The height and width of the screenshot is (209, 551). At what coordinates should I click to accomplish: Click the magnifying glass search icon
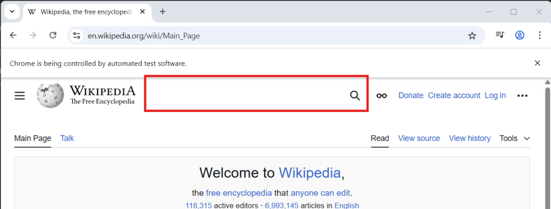355,96
